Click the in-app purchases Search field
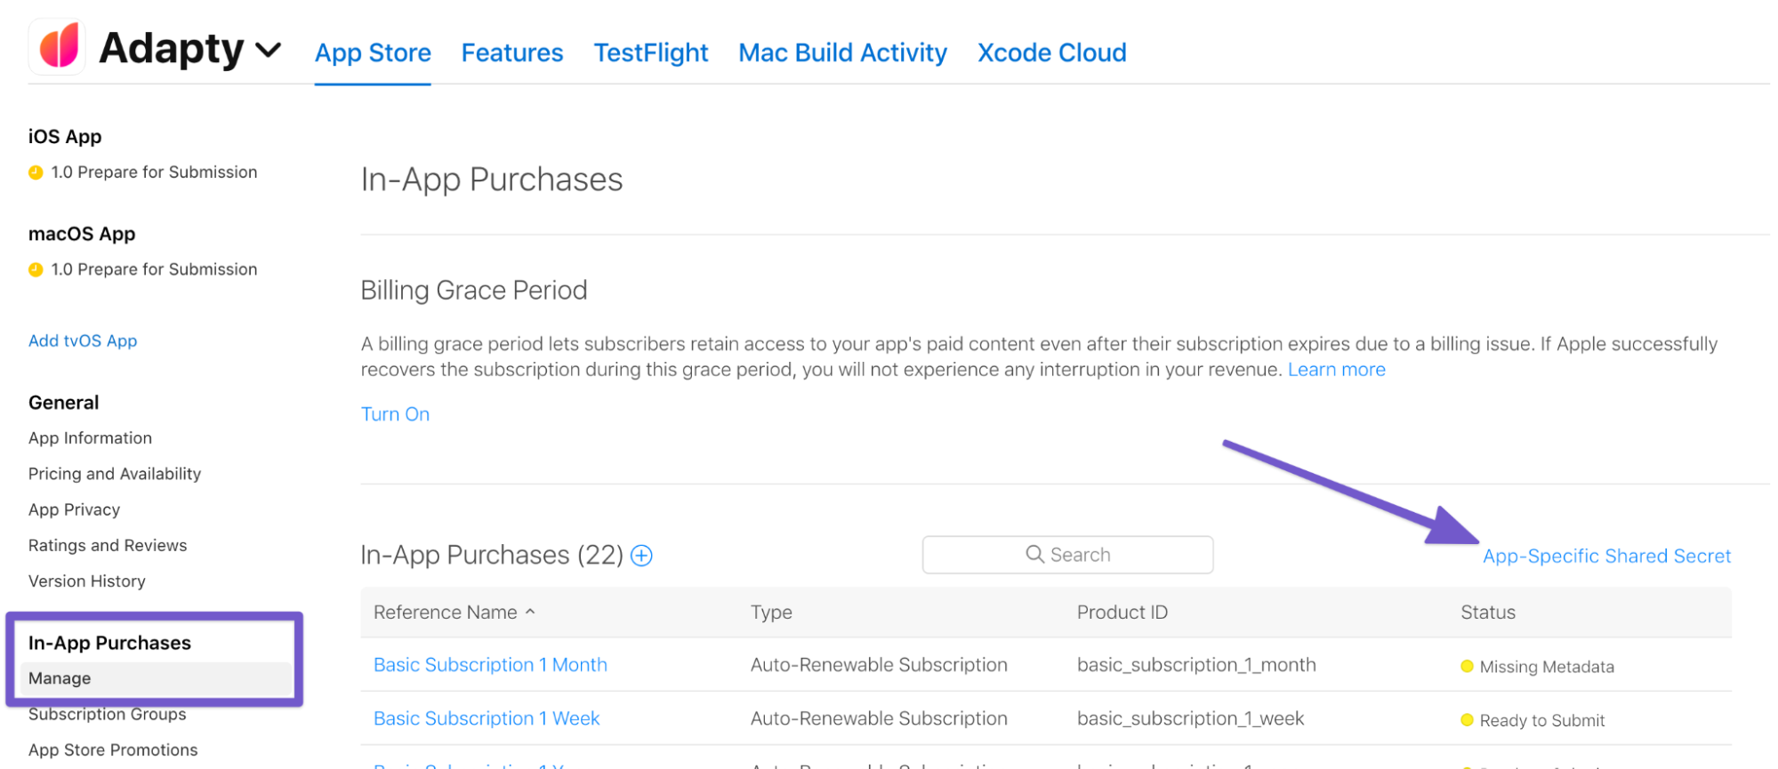 tap(1067, 555)
